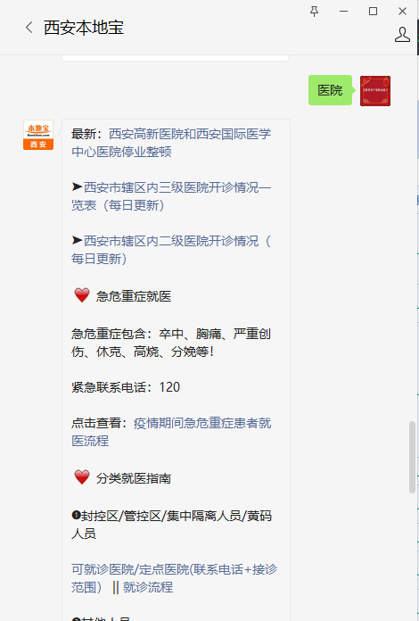Open 三级医院开诊情况一览表 link
This screenshot has width=419, height=621.
pos(171,196)
